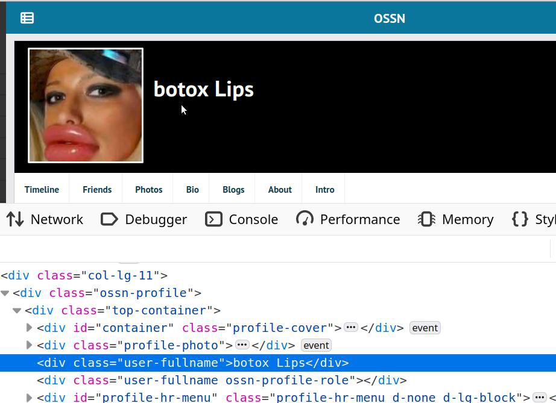Click the Style Editor braces icon
The width and height of the screenshot is (556, 403).
520,219
